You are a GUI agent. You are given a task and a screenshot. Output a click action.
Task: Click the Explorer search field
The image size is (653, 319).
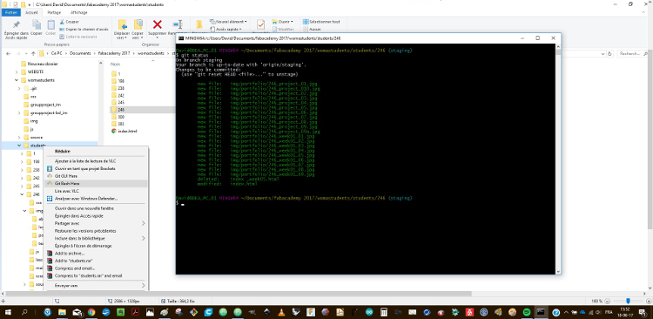click(632, 53)
